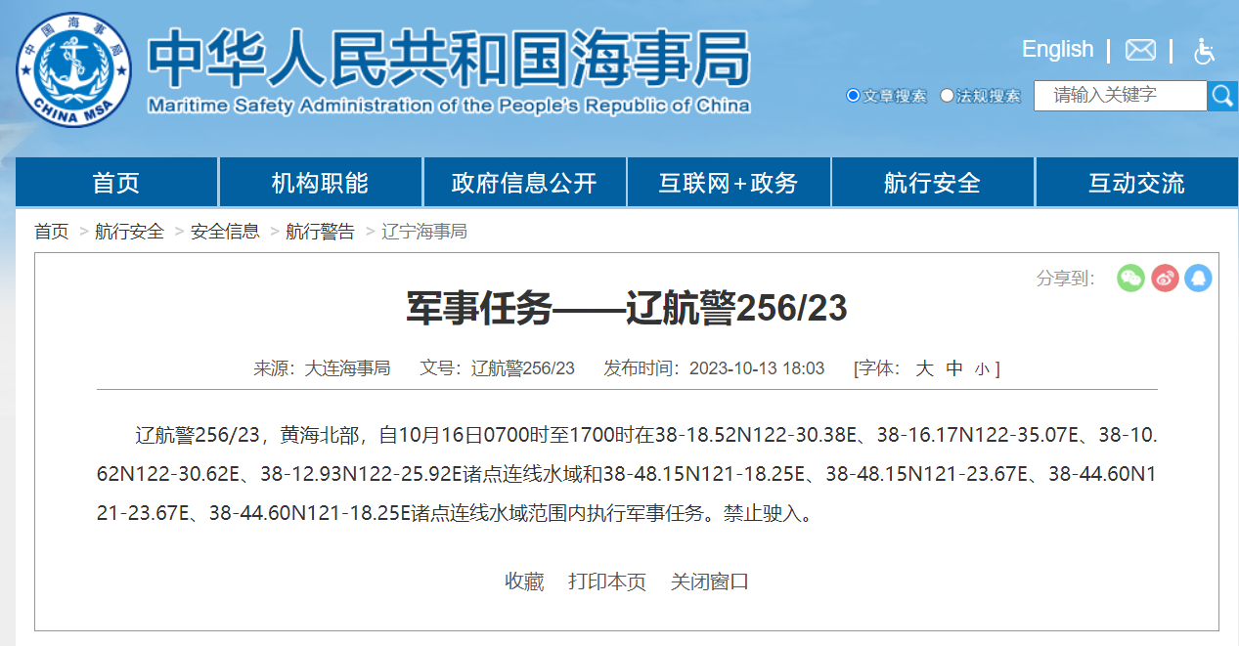This screenshot has width=1239, height=646.
Task: Click the China MSA anchor logo
Action: pos(73,70)
